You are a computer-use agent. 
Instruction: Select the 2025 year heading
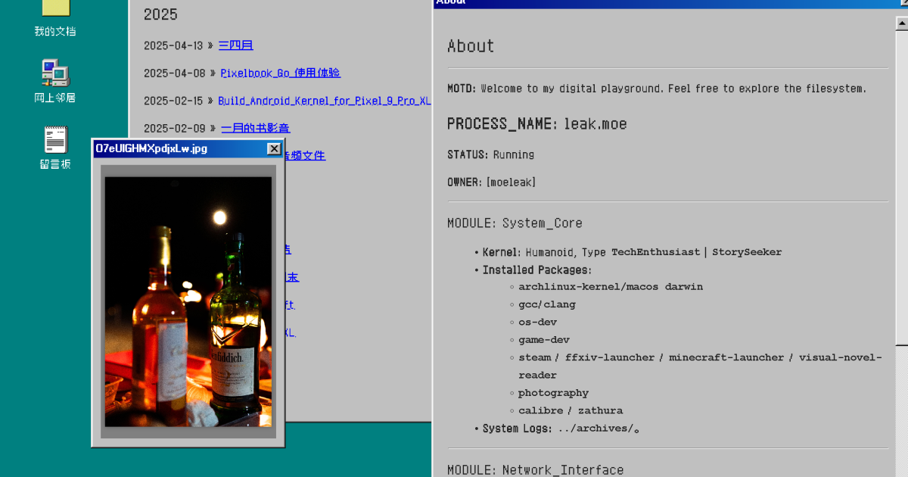(159, 14)
